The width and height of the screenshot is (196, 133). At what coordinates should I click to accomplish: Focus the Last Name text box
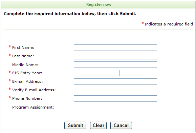click(115, 56)
